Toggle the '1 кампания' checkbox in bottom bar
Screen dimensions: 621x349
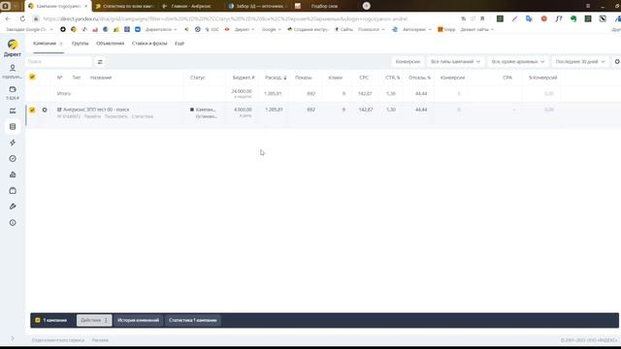coord(38,320)
